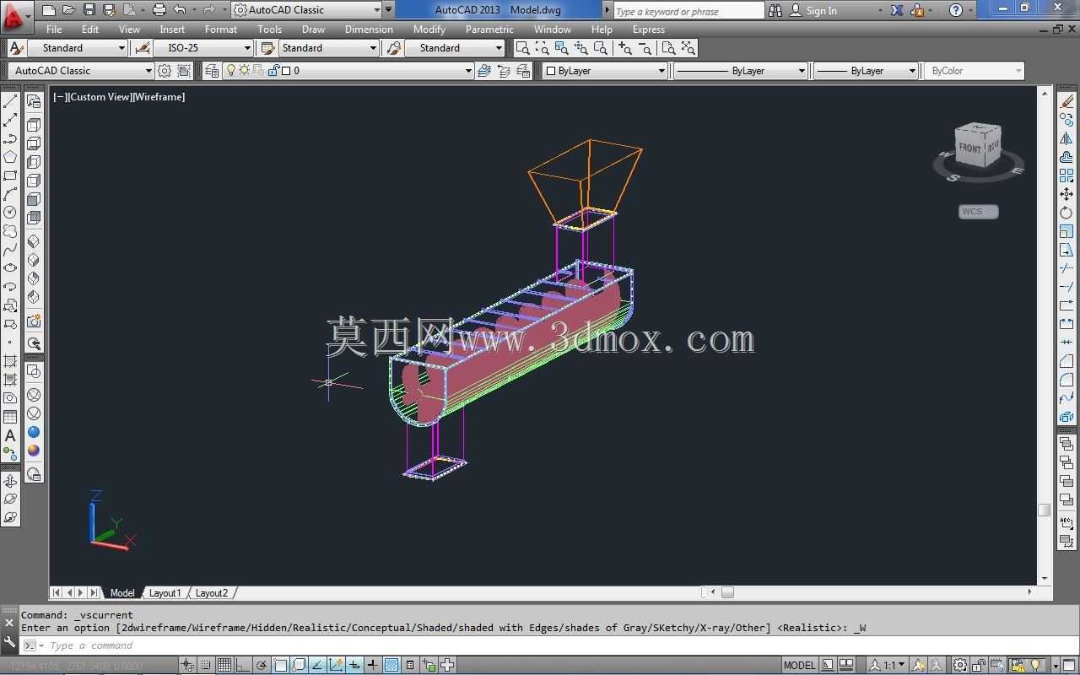Click the Zoom In tool
Image resolution: width=1080 pixels, height=675 pixels.
click(x=624, y=48)
